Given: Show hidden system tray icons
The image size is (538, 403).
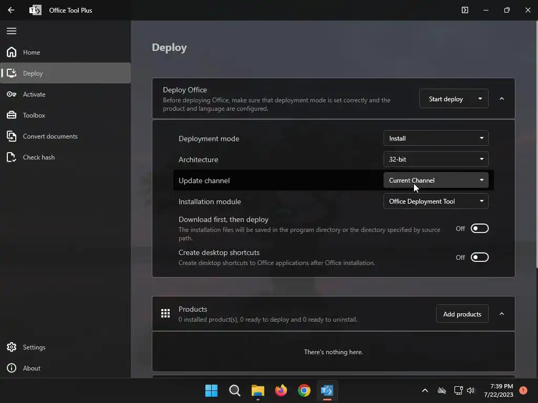Looking at the screenshot, I should (425, 390).
